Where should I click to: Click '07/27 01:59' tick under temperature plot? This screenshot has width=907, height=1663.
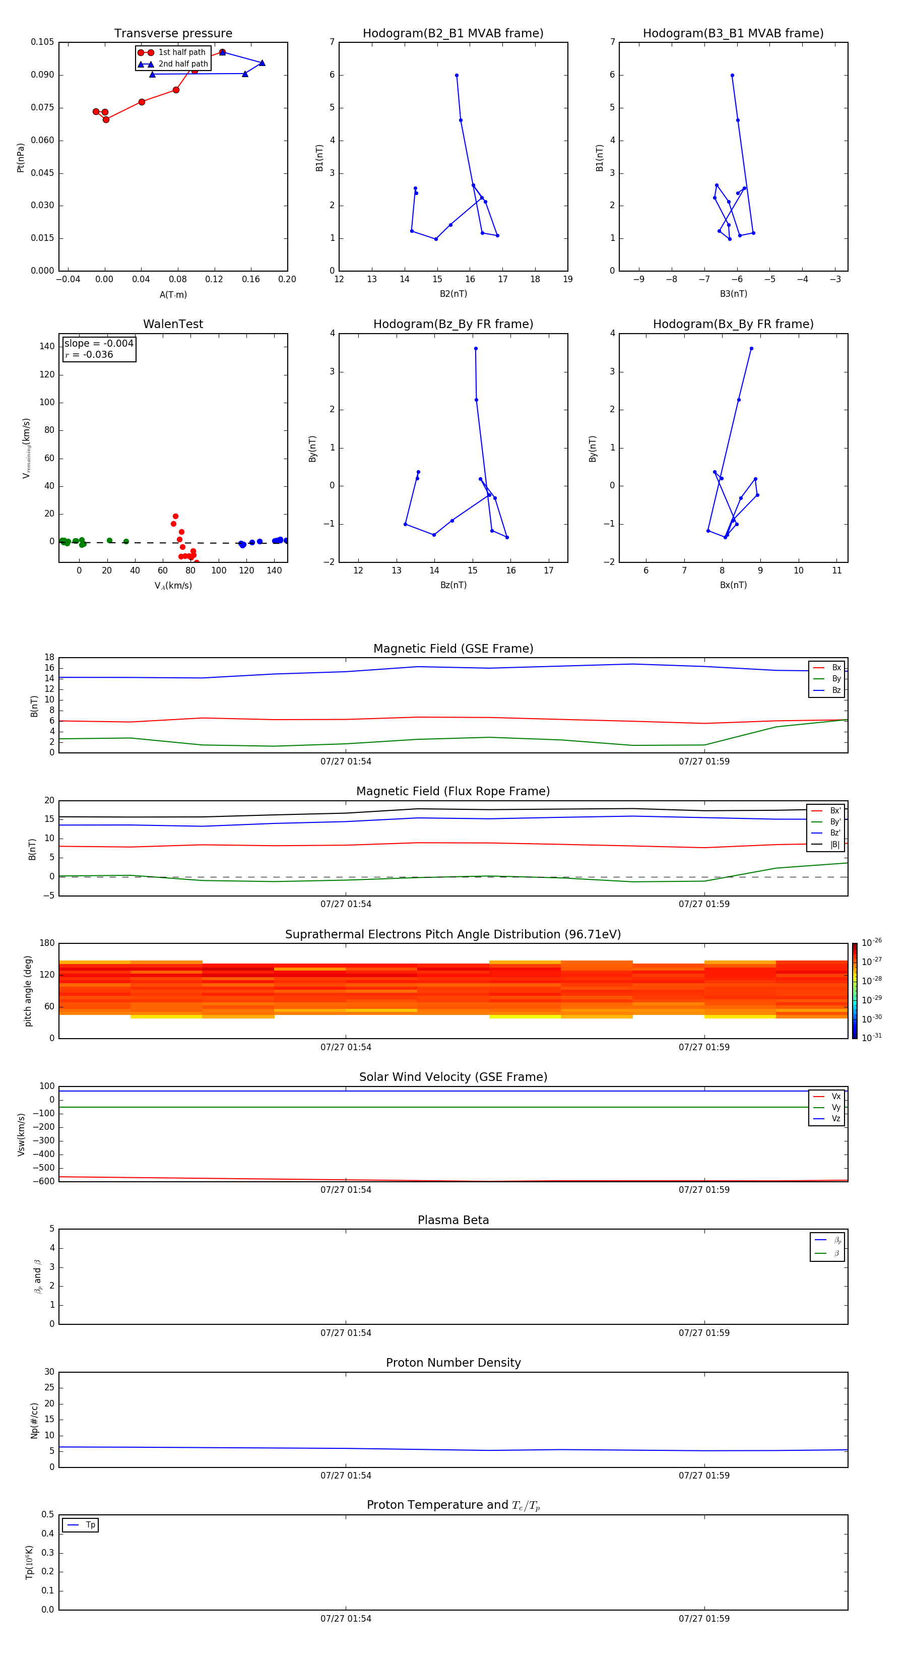pyautogui.click(x=703, y=1619)
